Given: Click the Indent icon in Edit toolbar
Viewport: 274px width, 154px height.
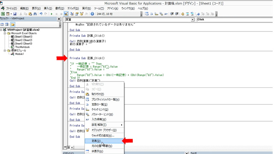Looking at the screenshot, I should coord(172,14).
